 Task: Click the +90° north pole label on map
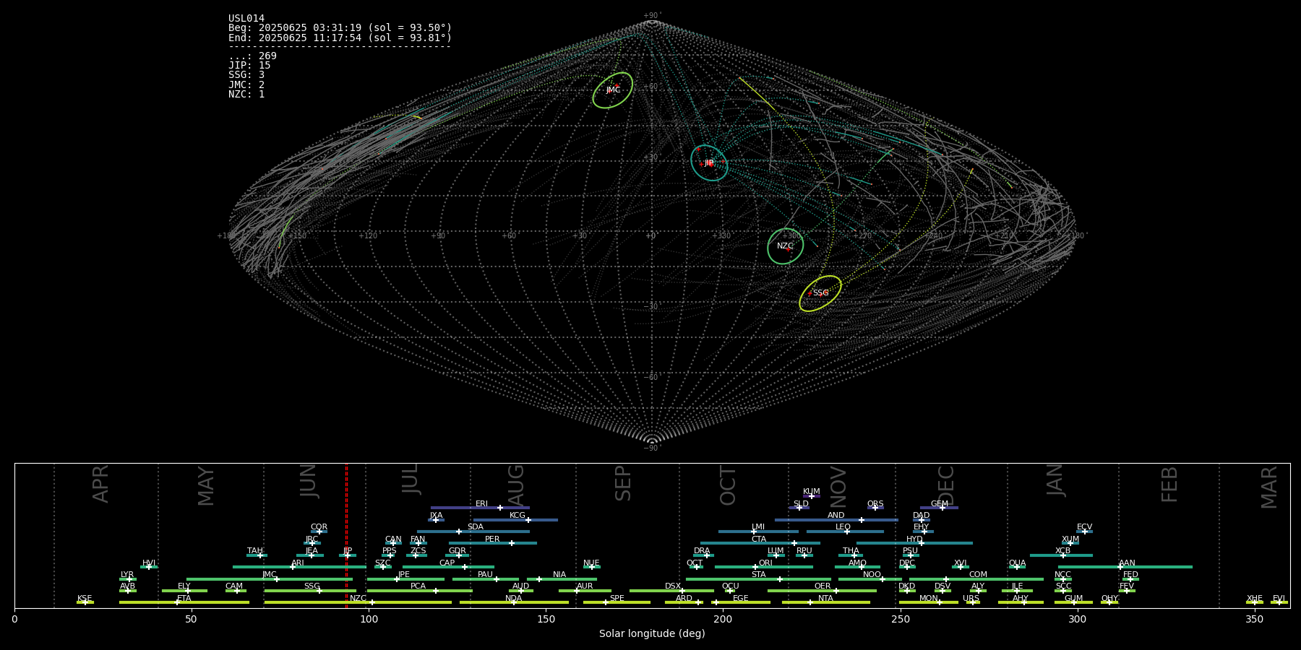pos(652,16)
